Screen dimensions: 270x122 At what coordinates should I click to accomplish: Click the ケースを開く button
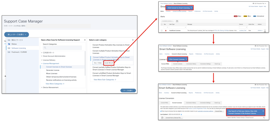coord(128,90)
